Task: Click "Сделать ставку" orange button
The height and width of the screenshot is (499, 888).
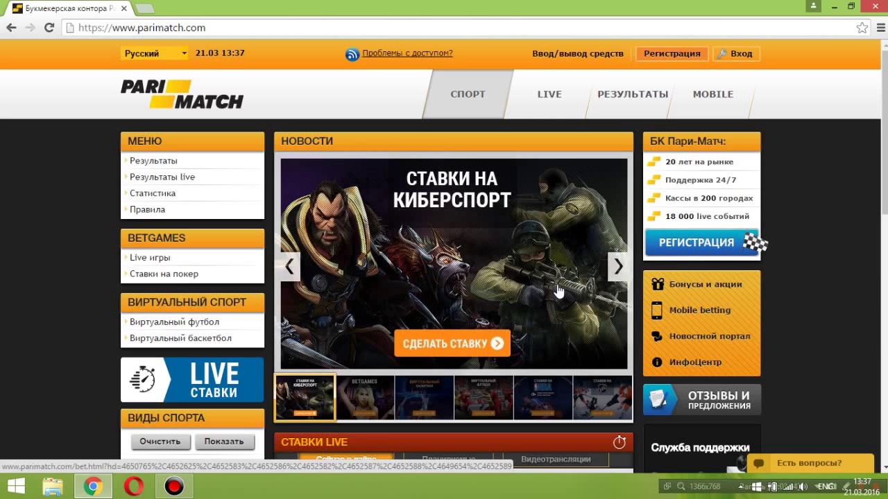Action: point(452,343)
